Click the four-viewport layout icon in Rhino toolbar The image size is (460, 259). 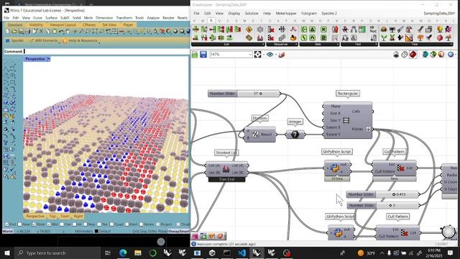(114, 31)
